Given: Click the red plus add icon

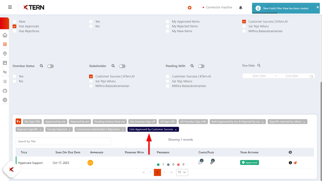Looking at the screenshot, I should pyautogui.click(x=189, y=8).
